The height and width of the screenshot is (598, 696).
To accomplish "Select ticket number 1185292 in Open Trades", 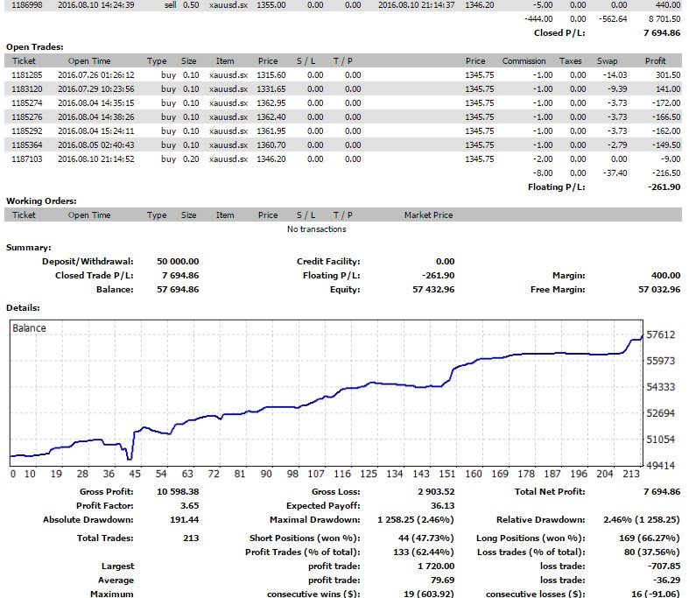I will click(26, 131).
